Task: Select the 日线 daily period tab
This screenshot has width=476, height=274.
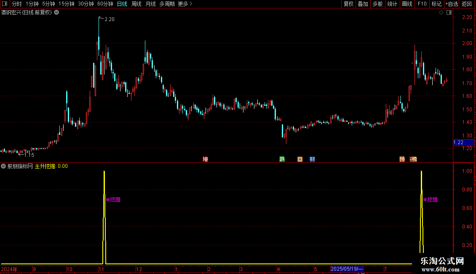Action: [122, 4]
